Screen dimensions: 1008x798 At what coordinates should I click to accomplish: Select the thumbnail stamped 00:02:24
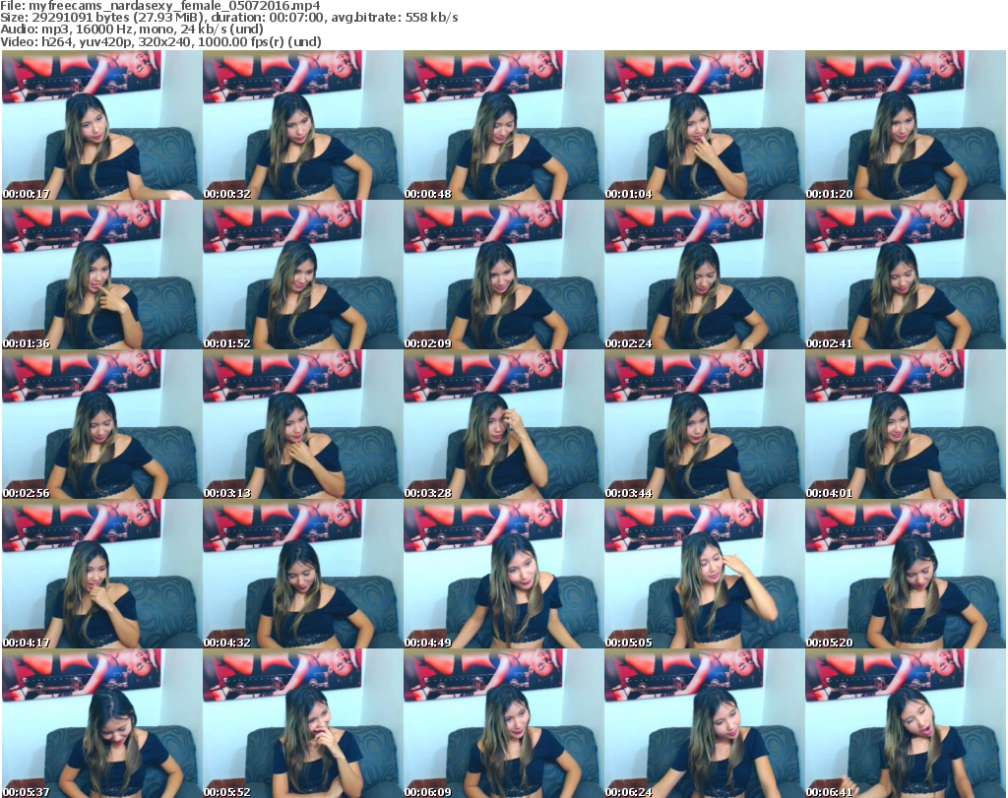tap(704, 275)
